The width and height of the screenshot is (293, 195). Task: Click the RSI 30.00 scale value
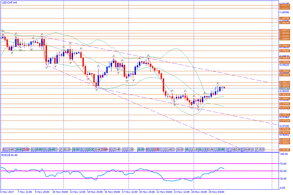283,179
